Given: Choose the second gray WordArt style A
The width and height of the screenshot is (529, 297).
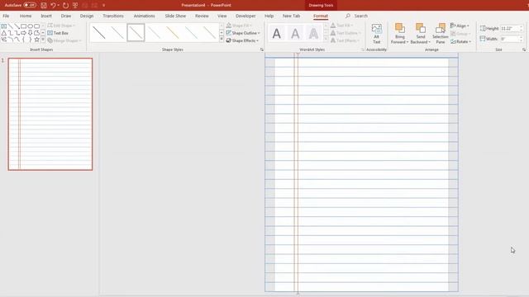Looking at the screenshot, I should pyautogui.click(x=295, y=33).
